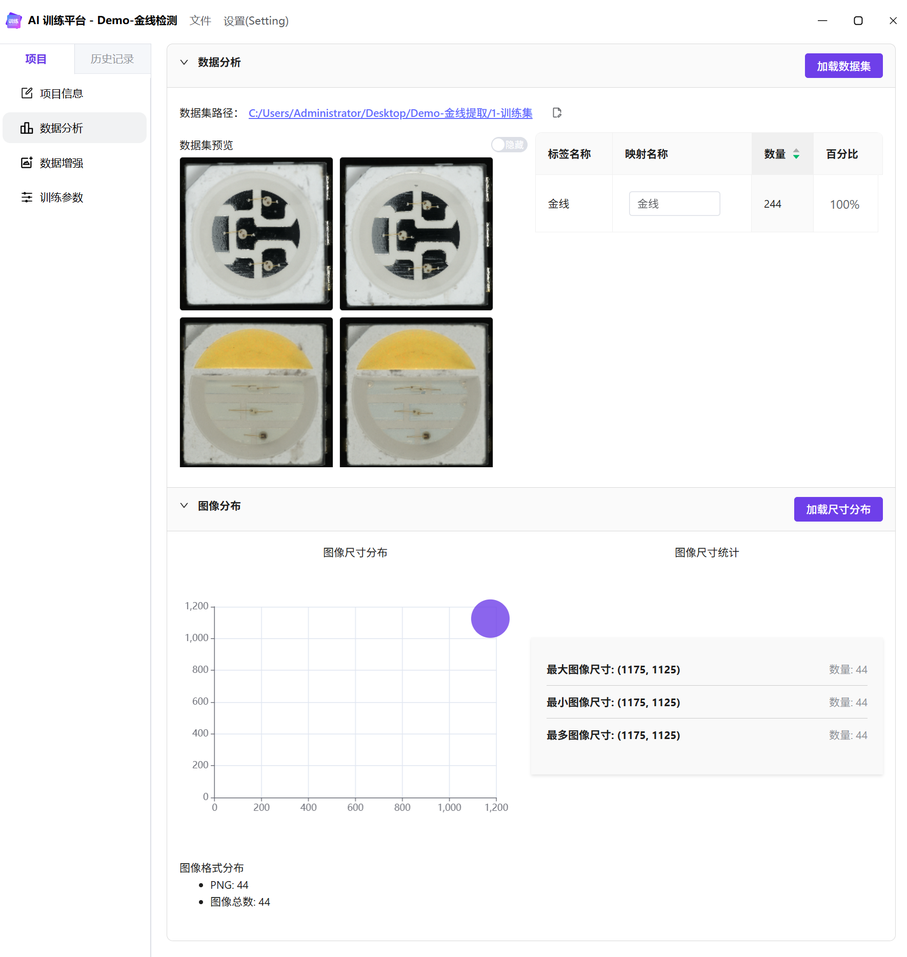907x957 pixels.
Task: Click the 训练参数 sliders icon
Action: pyautogui.click(x=27, y=197)
